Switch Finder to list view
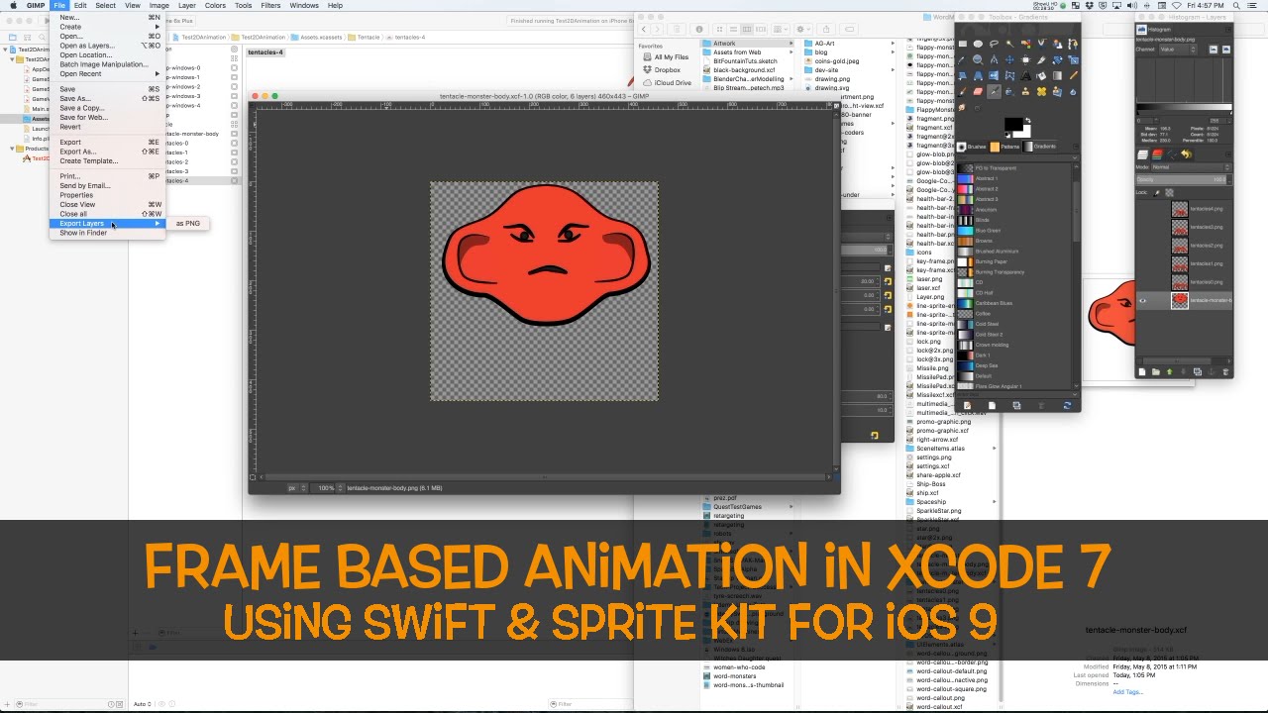Screen dimensions: 1268x713 point(733,29)
